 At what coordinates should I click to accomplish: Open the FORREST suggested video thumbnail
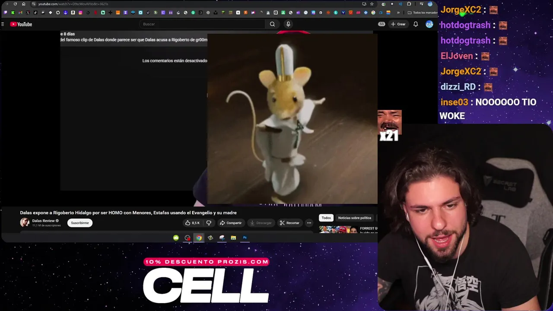tap(339, 229)
